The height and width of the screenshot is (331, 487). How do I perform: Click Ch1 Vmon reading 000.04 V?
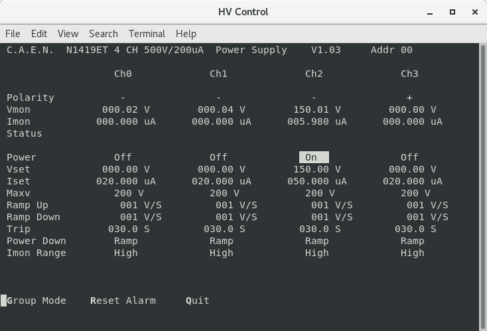[222, 109]
